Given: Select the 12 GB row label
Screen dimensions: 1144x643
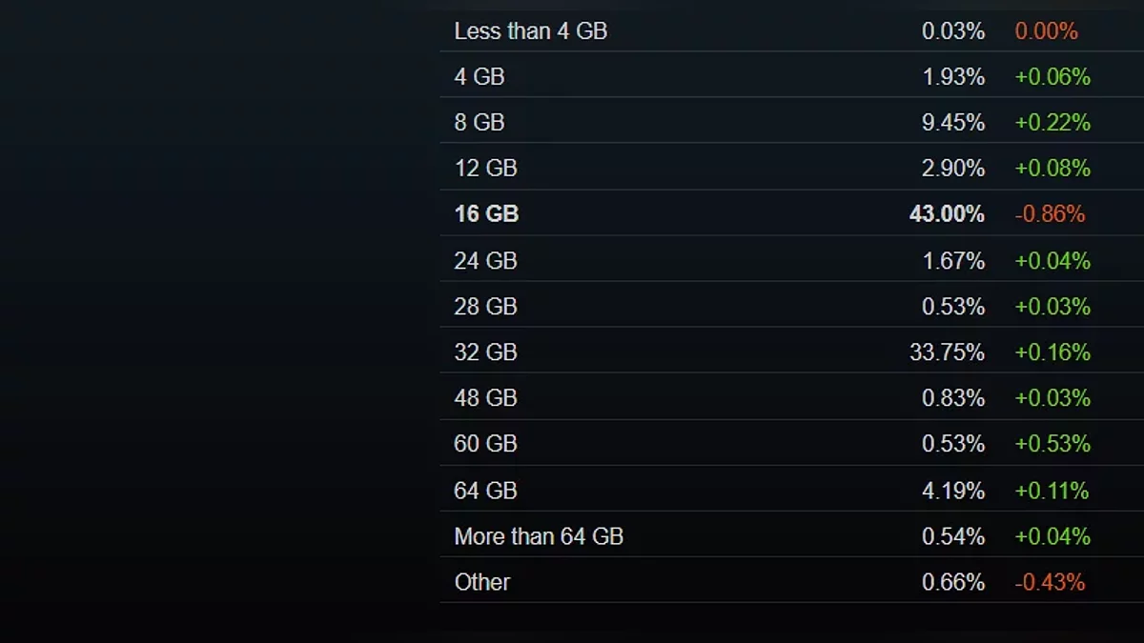Looking at the screenshot, I should 485,169.
